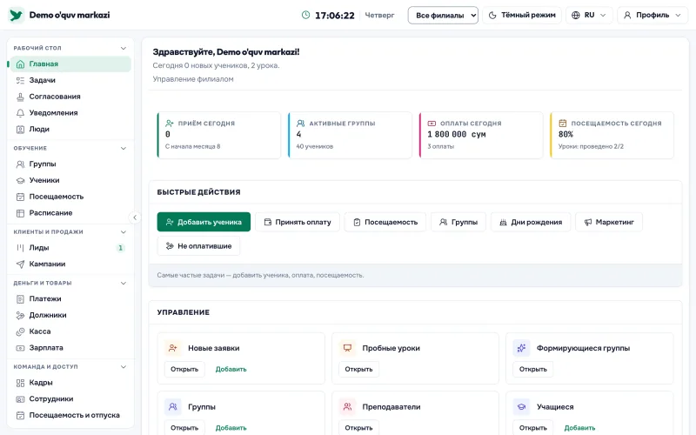This screenshot has height=435, width=696.
Task: Click the clock icon beside the time
Action: pyautogui.click(x=306, y=15)
